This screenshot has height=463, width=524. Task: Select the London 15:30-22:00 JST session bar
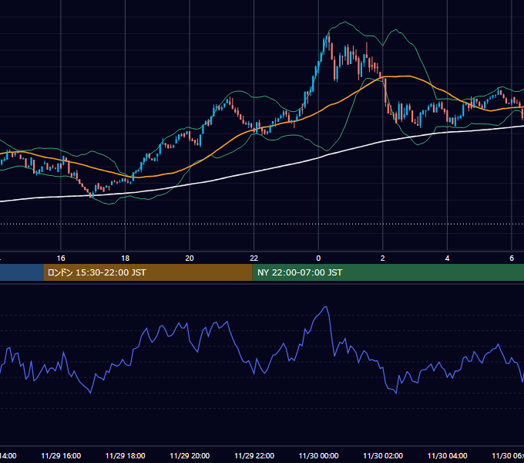148,272
